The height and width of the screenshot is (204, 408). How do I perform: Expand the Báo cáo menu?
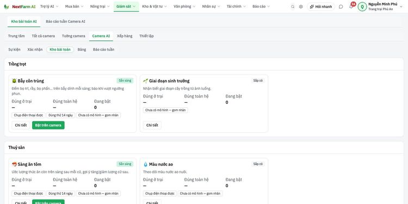point(261,7)
